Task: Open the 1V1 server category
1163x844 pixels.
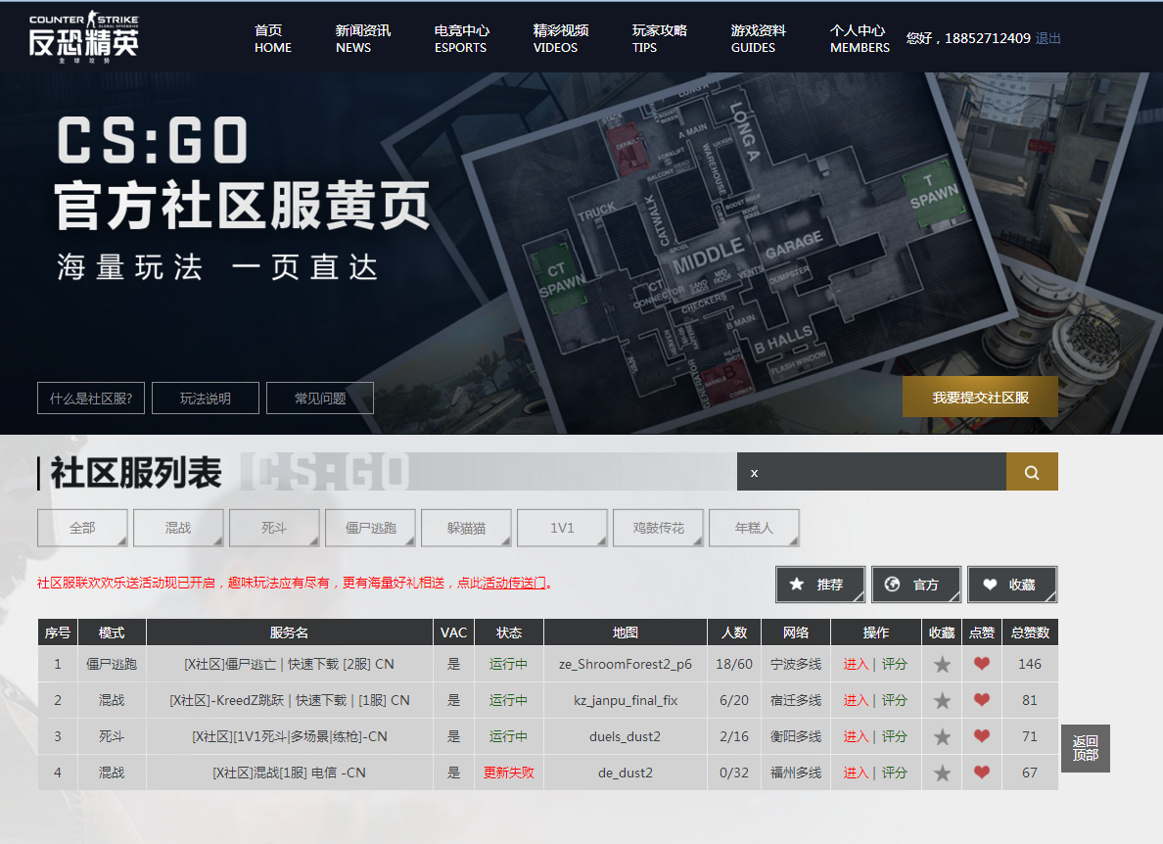Action: 562,527
